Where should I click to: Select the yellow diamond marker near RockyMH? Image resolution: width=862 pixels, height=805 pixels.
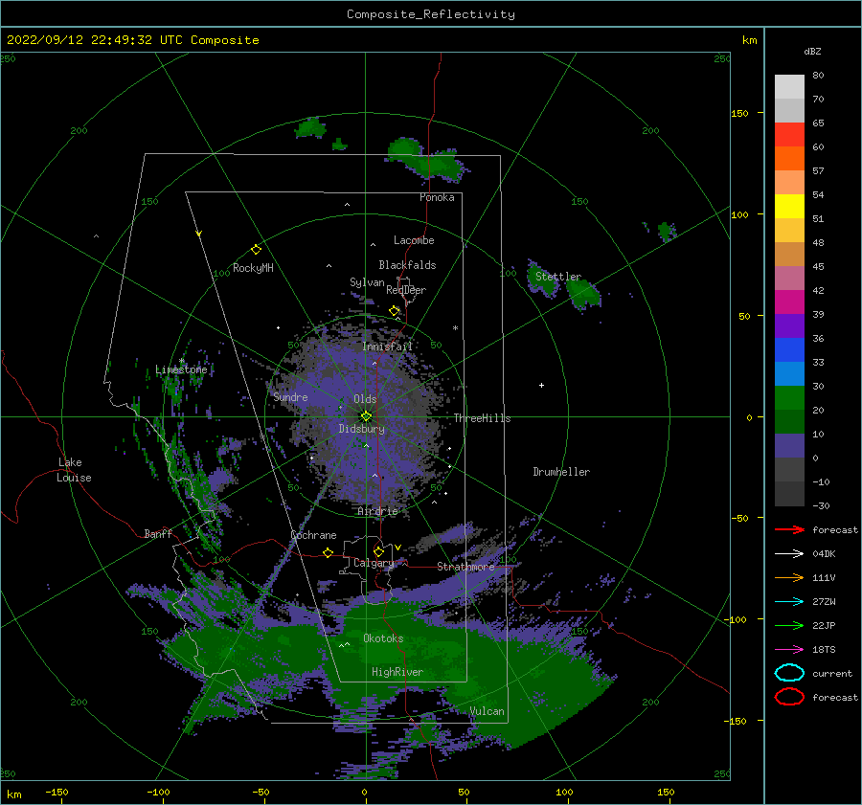pos(256,249)
